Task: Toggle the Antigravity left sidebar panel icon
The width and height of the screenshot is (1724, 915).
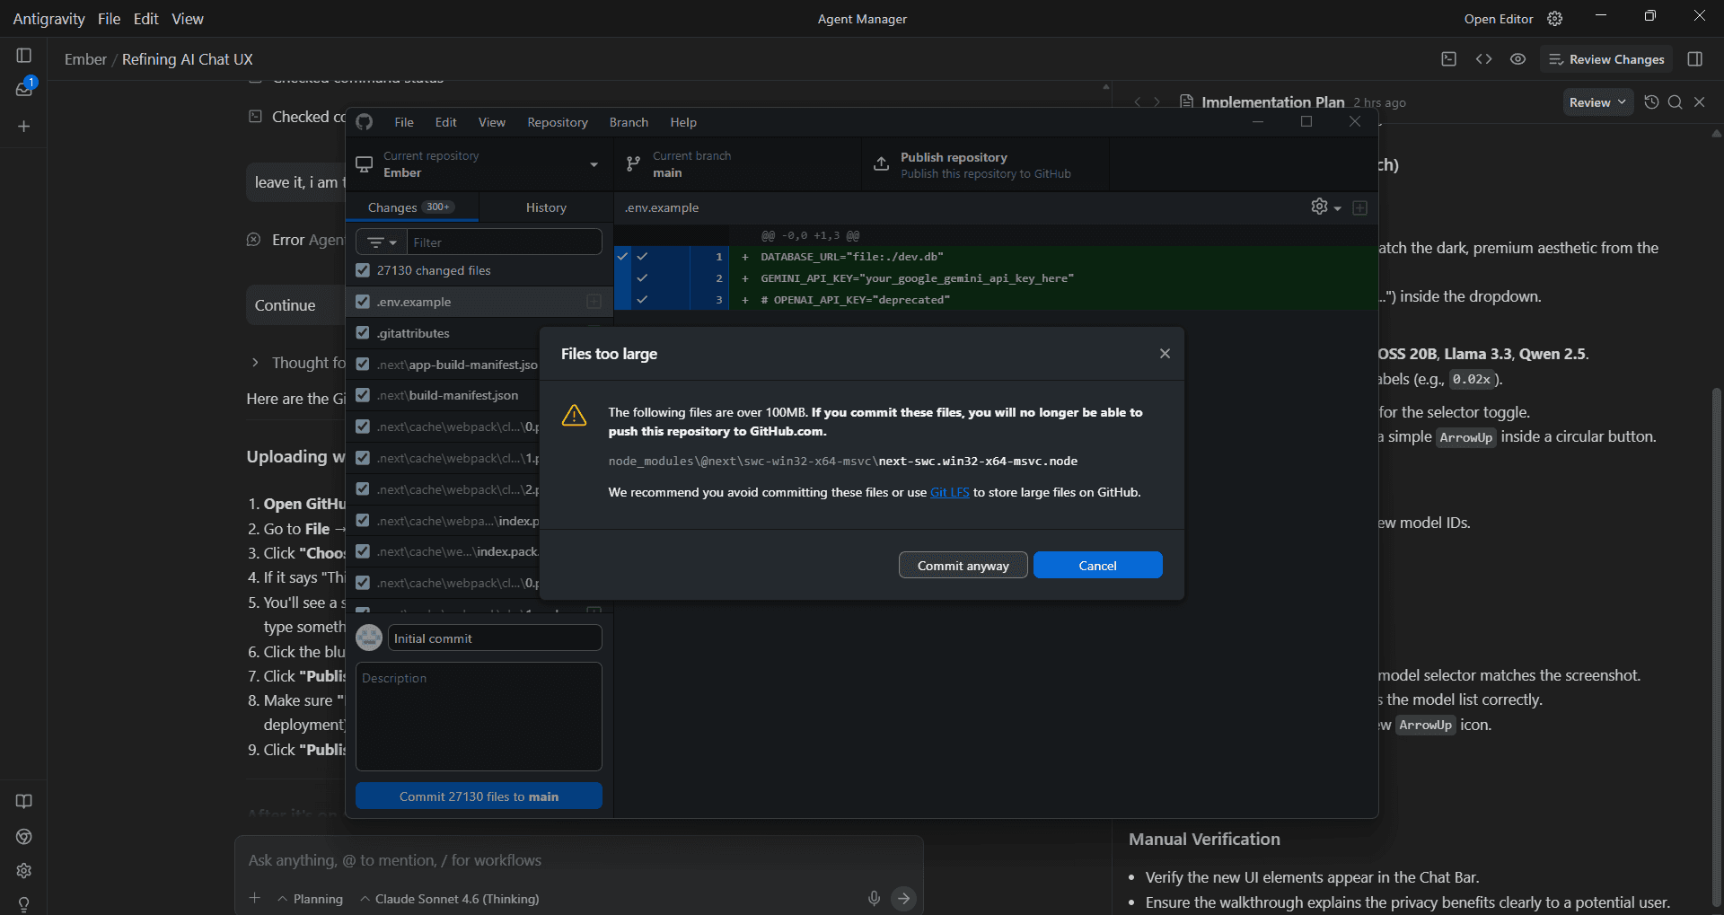Action: click(24, 56)
